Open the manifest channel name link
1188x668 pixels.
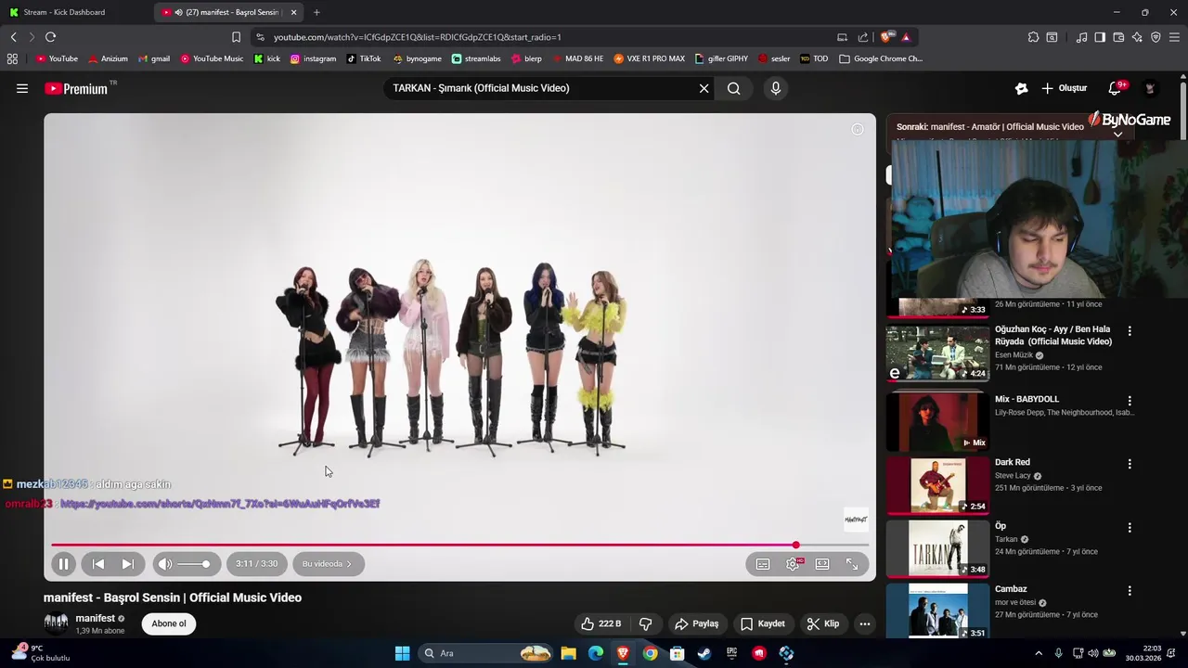(x=96, y=618)
